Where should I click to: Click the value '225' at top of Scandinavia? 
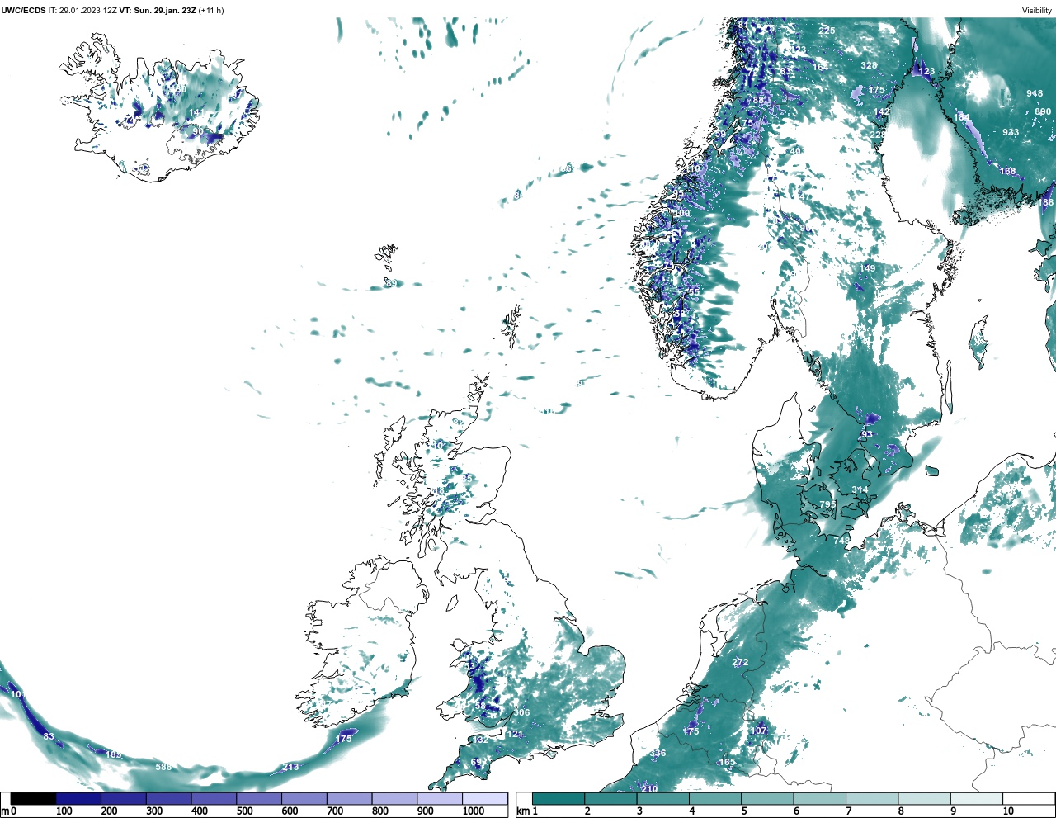click(827, 31)
